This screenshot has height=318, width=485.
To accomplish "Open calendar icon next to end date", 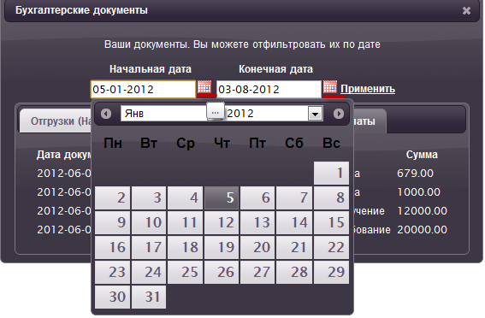I will (330, 87).
